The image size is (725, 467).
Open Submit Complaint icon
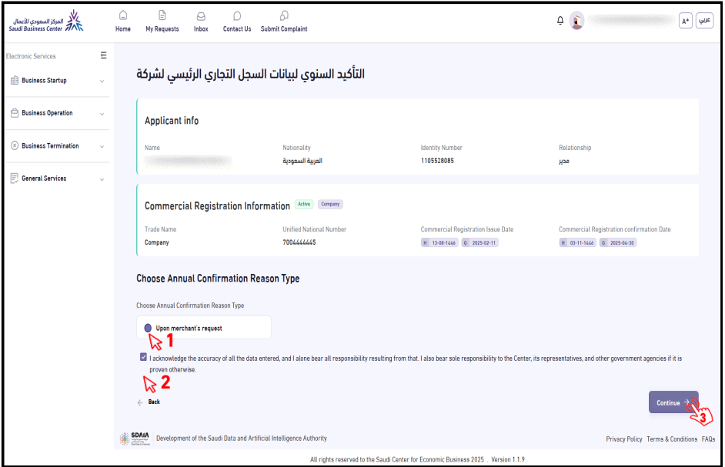[284, 16]
